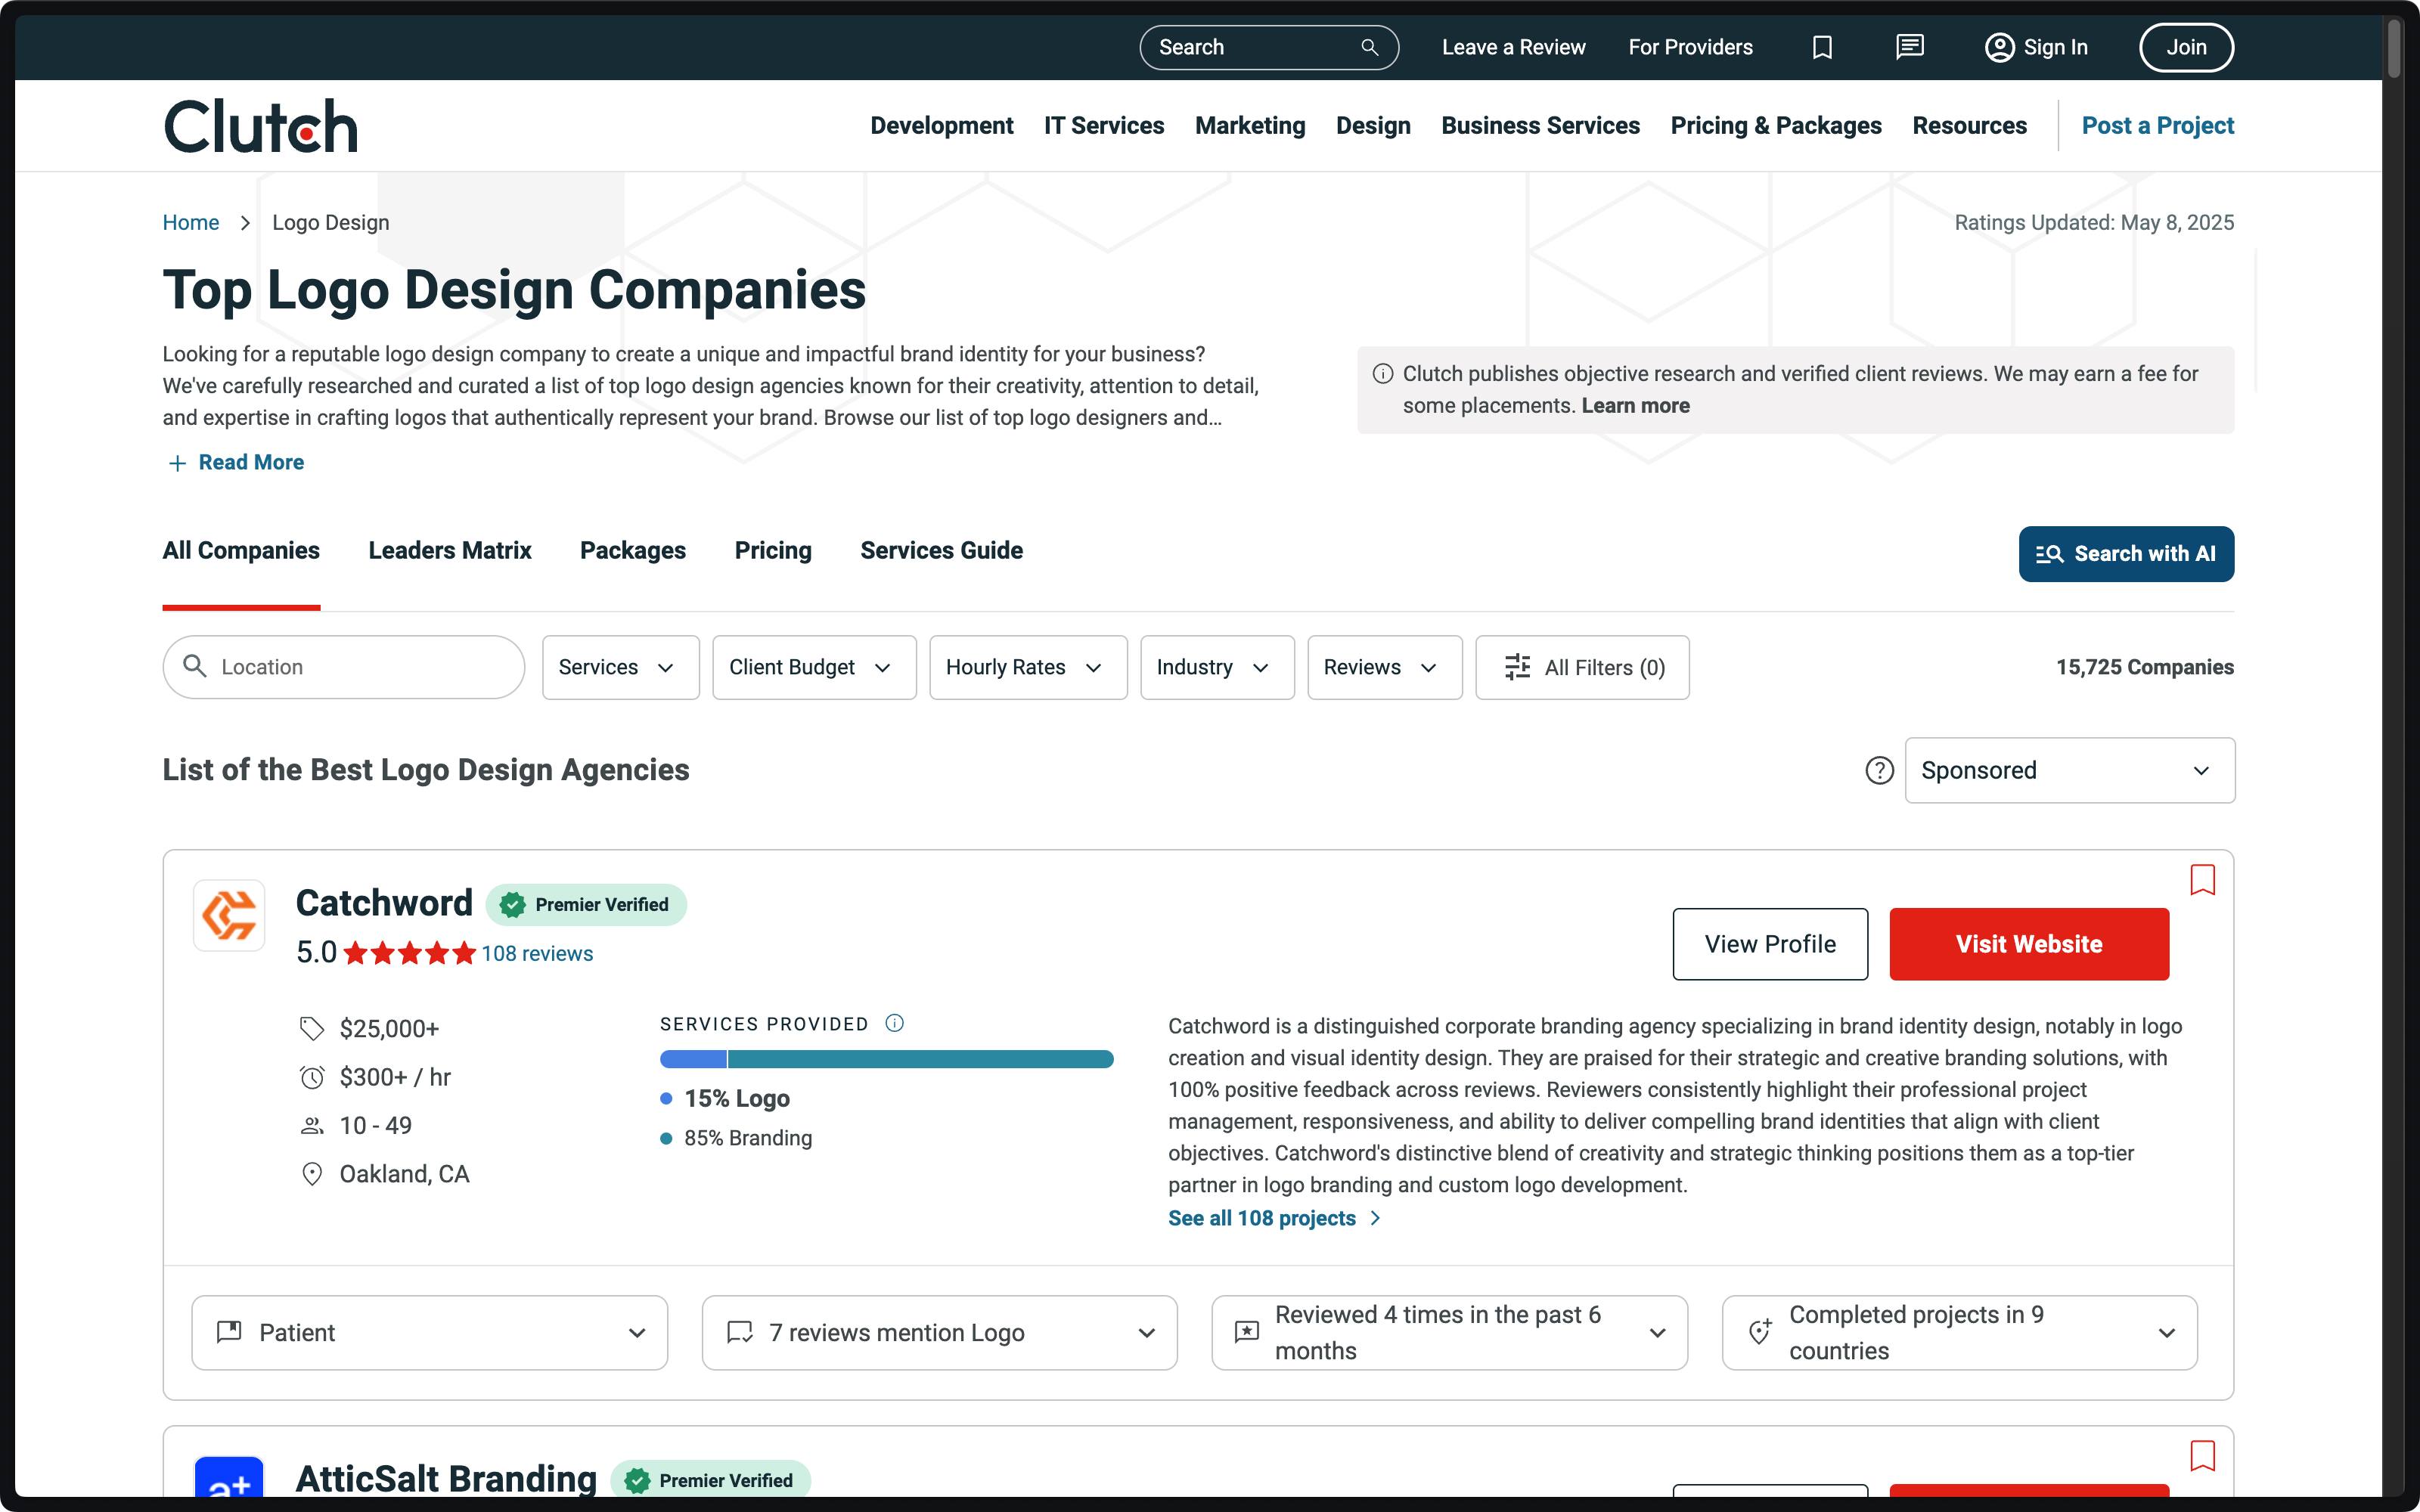Click the Services Provided info icon

coord(895,1023)
